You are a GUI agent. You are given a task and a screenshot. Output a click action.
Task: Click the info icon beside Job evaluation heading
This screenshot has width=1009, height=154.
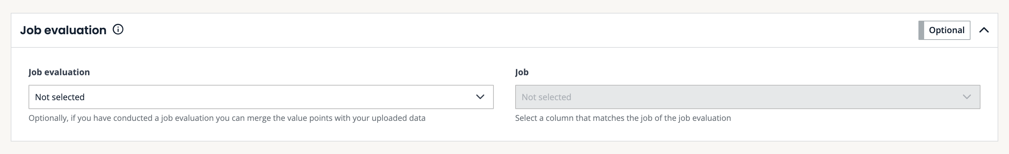(118, 30)
